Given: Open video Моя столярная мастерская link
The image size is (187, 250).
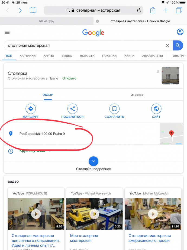Looking at the screenshot, I should [x=84, y=238].
